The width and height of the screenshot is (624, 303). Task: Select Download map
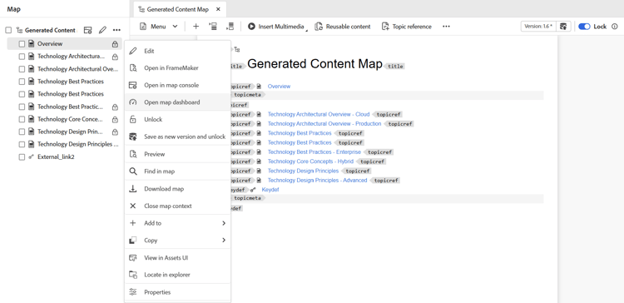pyautogui.click(x=177, y=189)
